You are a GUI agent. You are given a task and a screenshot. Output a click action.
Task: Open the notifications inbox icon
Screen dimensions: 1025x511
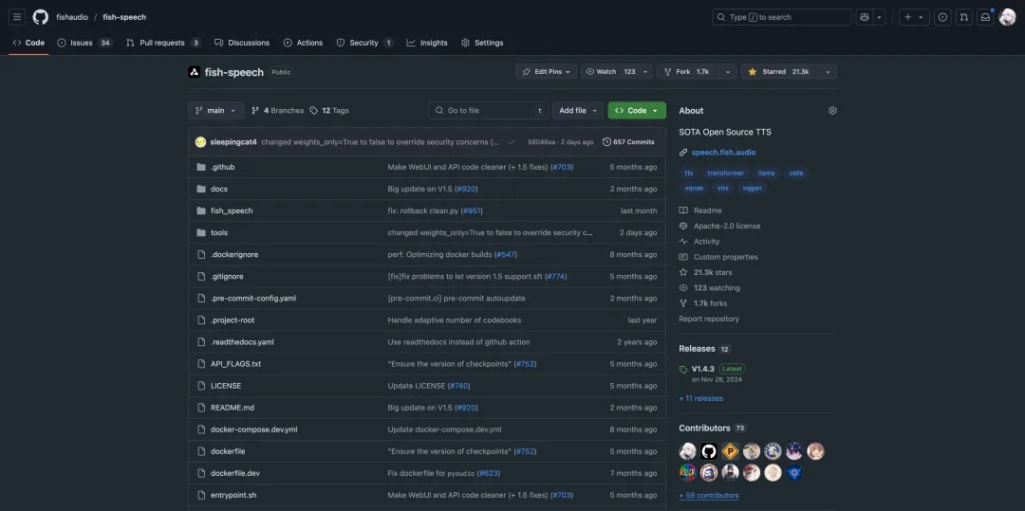coord(985,17)
